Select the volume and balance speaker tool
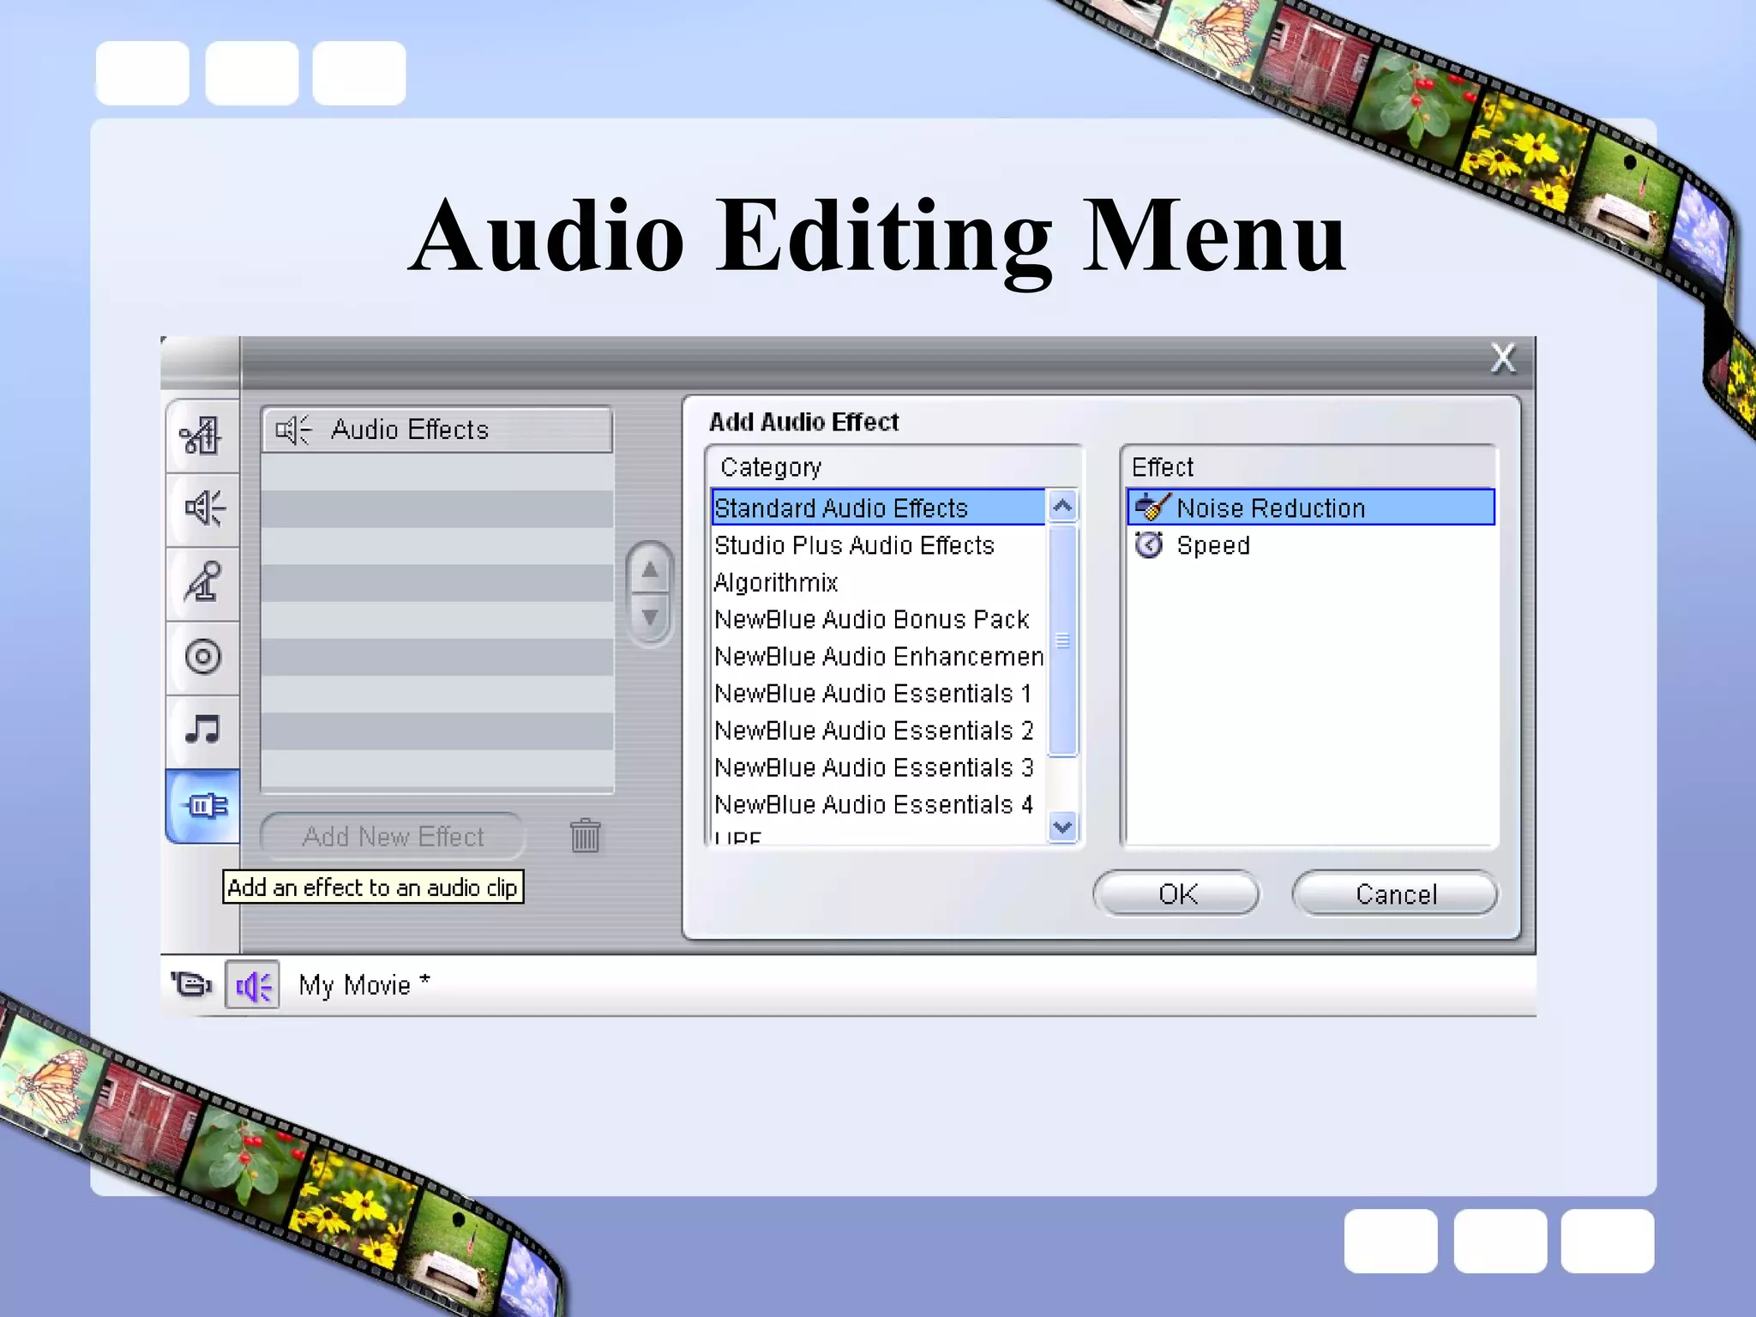 point(202,509)
